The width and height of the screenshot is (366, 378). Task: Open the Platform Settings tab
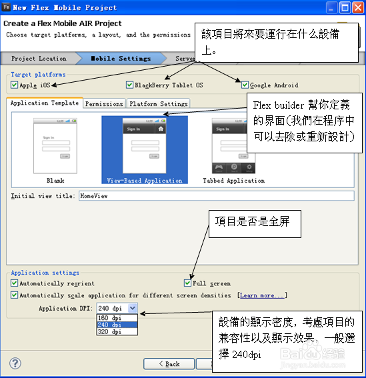point(159,104)
